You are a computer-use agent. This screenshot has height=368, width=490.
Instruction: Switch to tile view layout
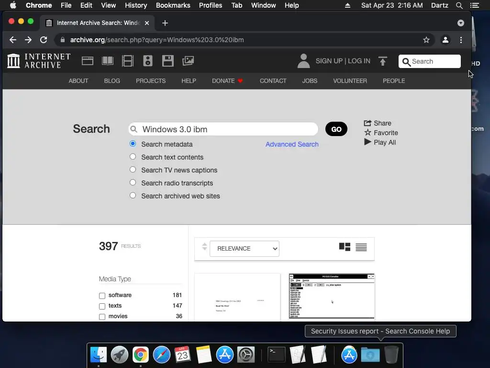(345, 247)
